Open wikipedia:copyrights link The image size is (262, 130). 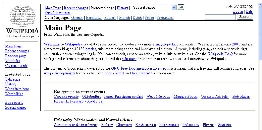pyautogui.click(x=59, y=73)
